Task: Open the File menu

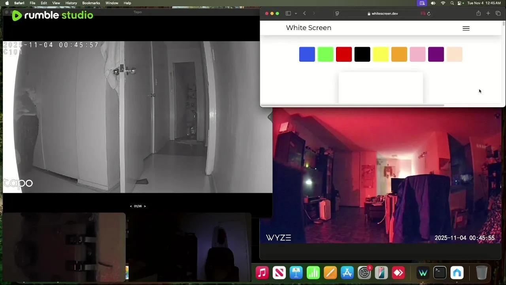Action: click(x=32, y=3)
